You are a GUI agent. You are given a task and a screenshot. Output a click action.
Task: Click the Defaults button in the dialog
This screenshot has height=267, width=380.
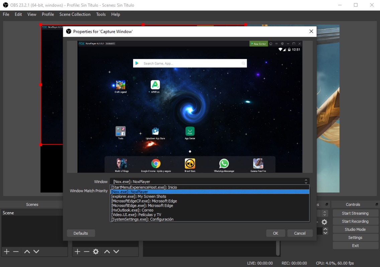click(81, 233)
